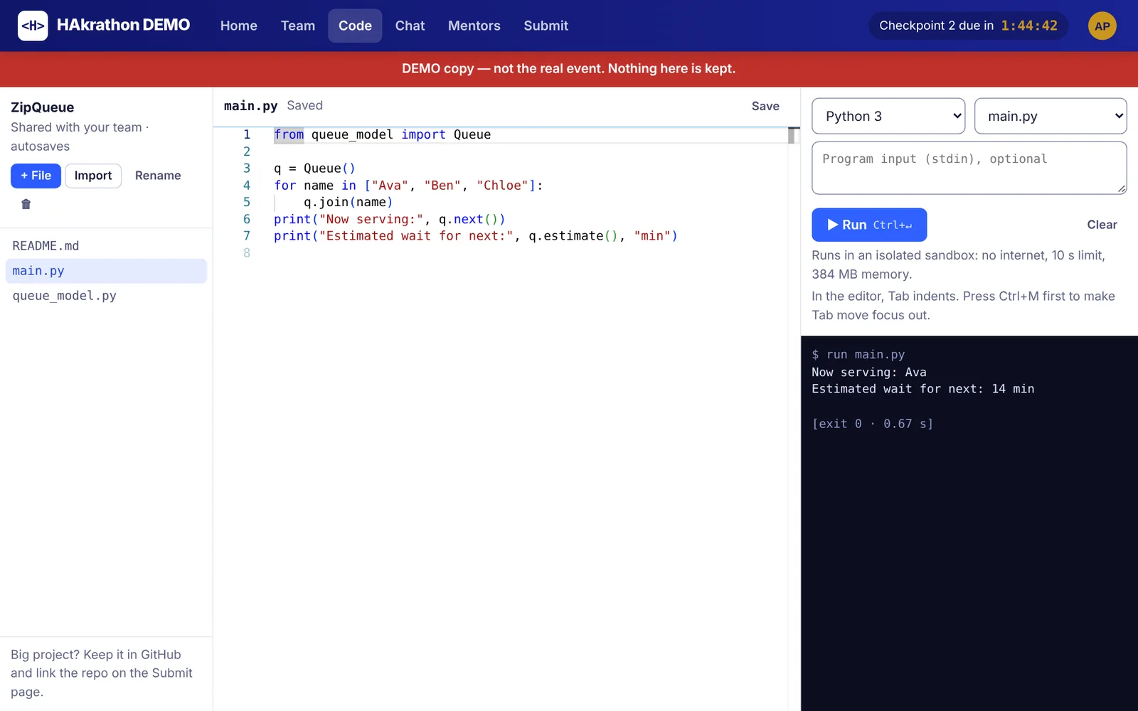Click line number 7 in the gutter
Screen dimensions: 1138x711
click(247, 236)
